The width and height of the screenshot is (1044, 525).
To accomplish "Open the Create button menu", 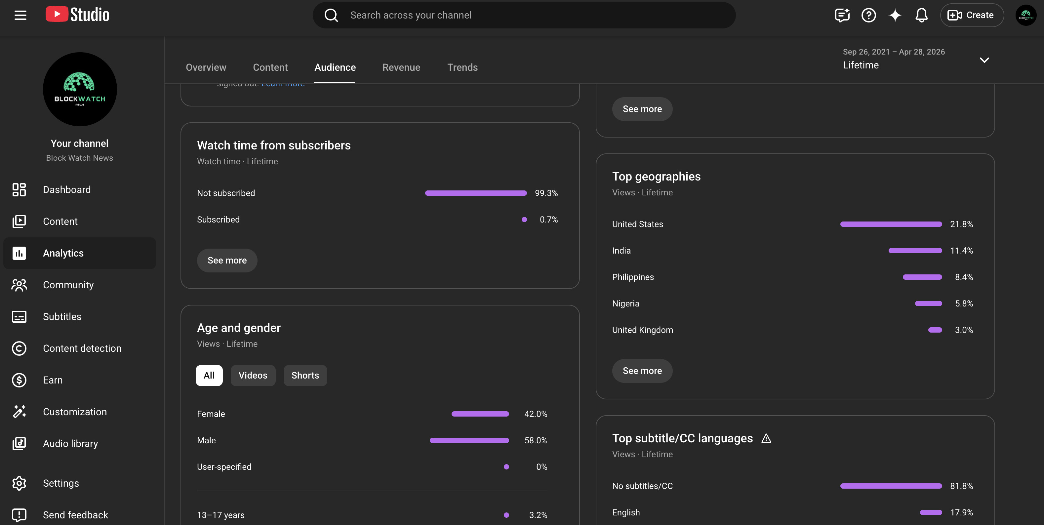I will pos(972,15).
